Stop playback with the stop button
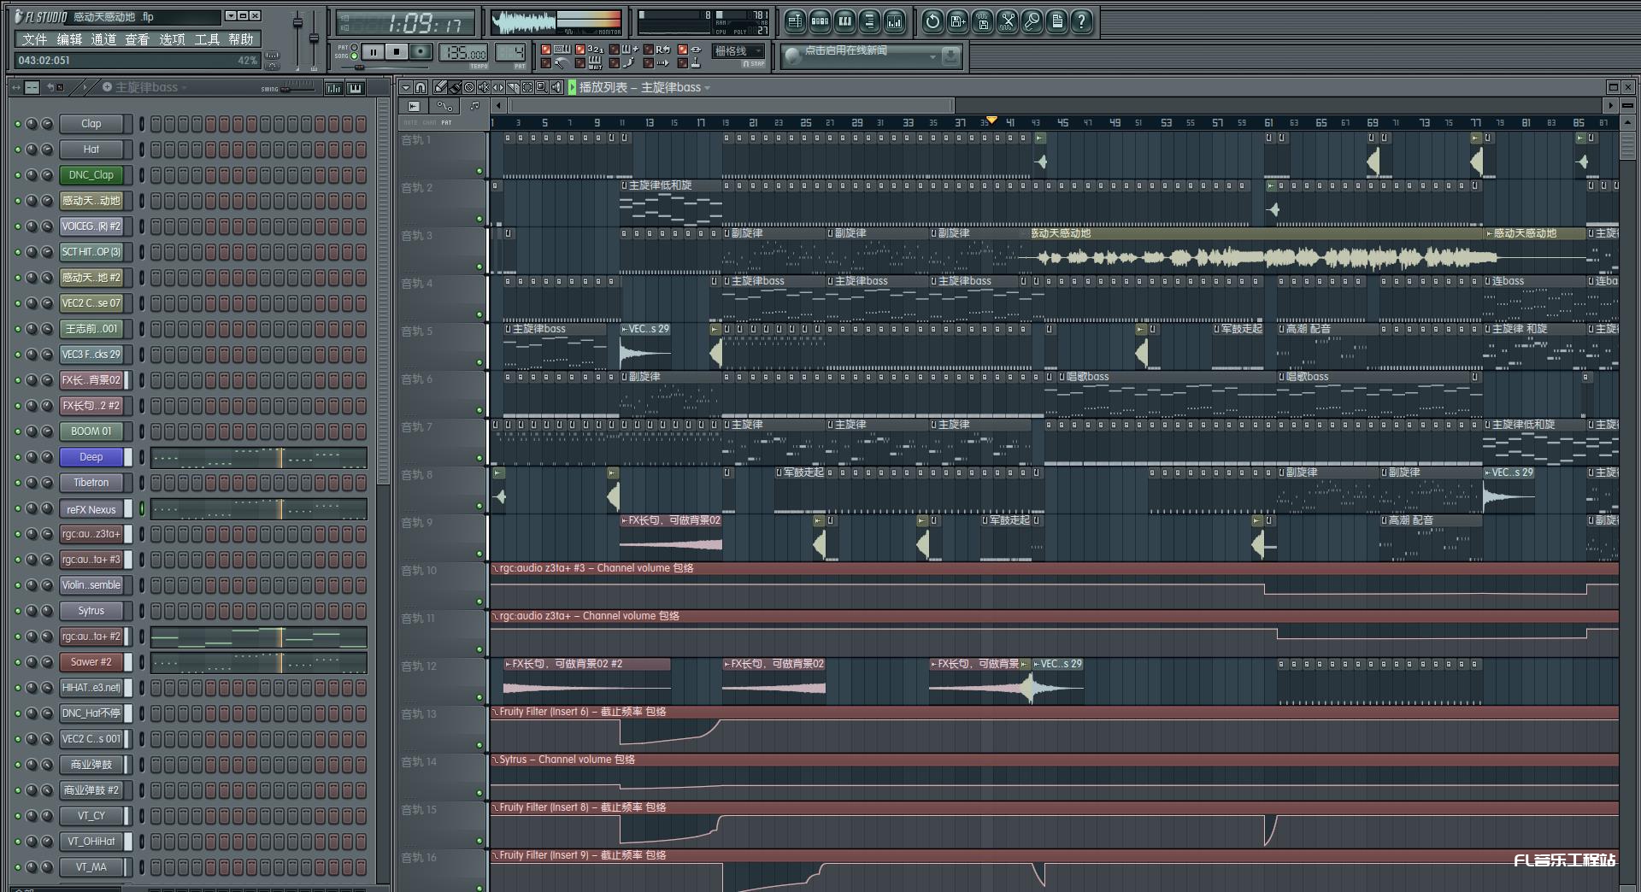Image resolution: width=1641 pixels, height=892 pixels. [397, 51]
